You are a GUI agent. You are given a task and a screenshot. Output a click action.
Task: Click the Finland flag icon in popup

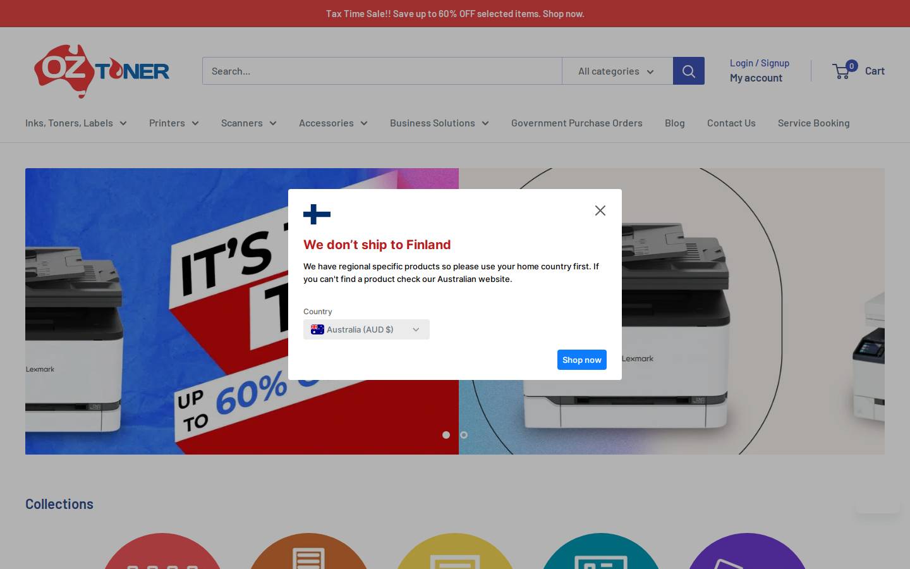[317, 214]
